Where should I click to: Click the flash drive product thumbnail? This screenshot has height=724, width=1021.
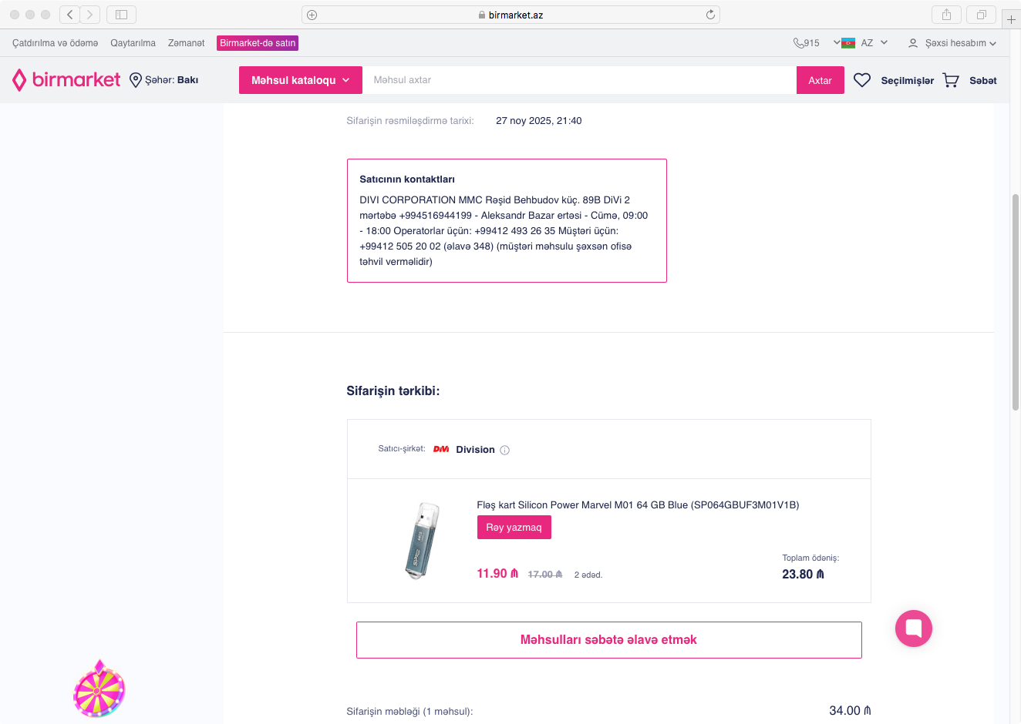coord(422,540)
